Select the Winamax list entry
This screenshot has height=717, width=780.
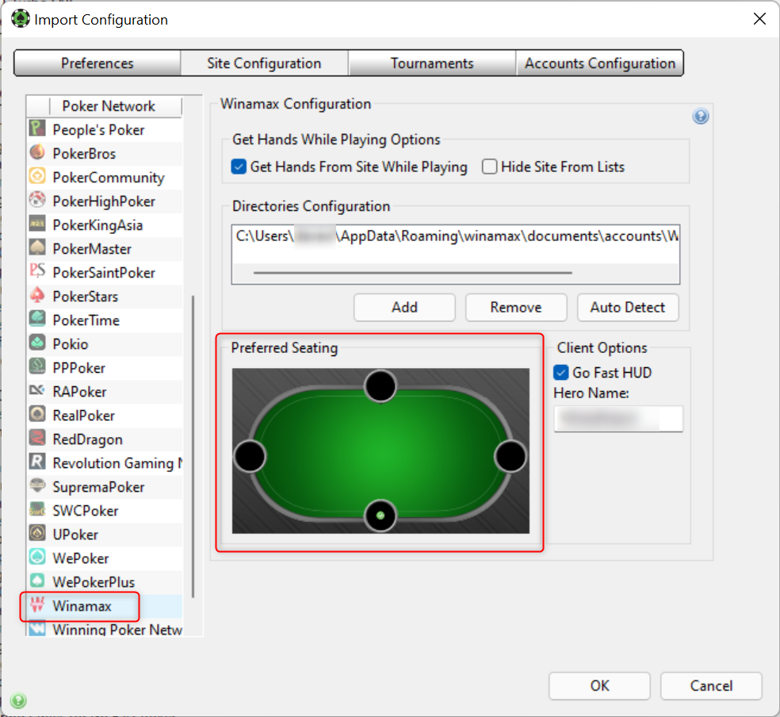click(105, 606)
